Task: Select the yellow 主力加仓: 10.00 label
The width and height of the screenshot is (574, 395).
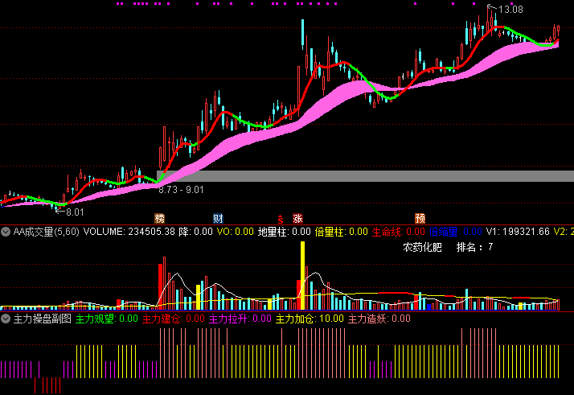Action: (310, 319)
